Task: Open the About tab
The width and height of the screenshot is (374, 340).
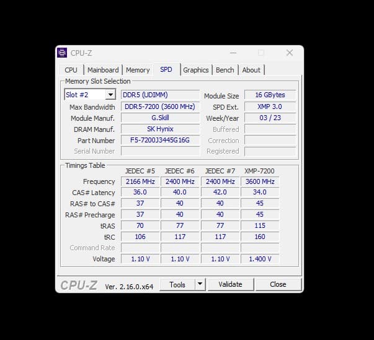Action: (x=251, y=70)
